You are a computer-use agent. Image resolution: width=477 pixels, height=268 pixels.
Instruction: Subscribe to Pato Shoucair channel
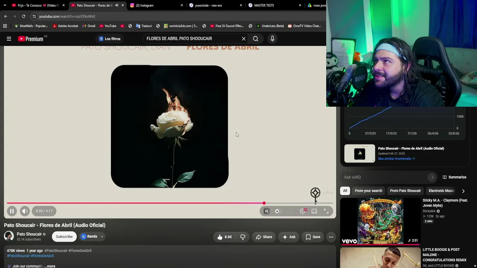tap(64, 236)
